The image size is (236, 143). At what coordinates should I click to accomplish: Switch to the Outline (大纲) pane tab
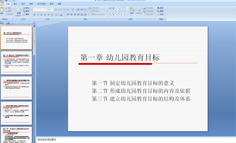click(8, 23)
